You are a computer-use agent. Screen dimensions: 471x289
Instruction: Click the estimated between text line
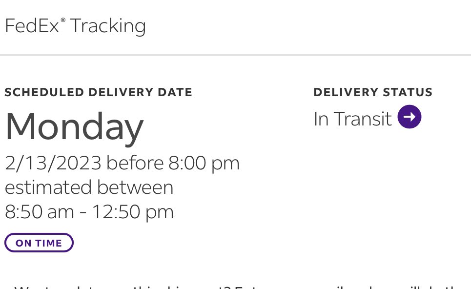89,187
